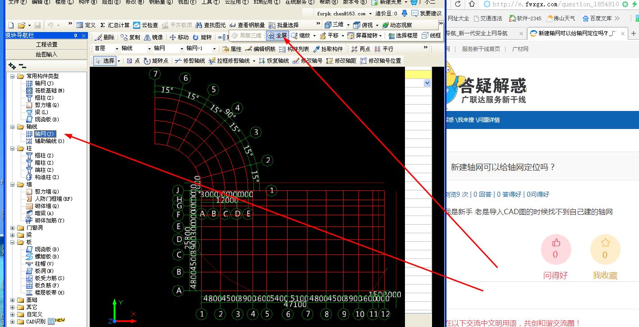Image resolution: width=639 pixels, height=327 pixels.
Task: Activate 修剪轴线 trim axis tool
Action: tap(189, 61)
